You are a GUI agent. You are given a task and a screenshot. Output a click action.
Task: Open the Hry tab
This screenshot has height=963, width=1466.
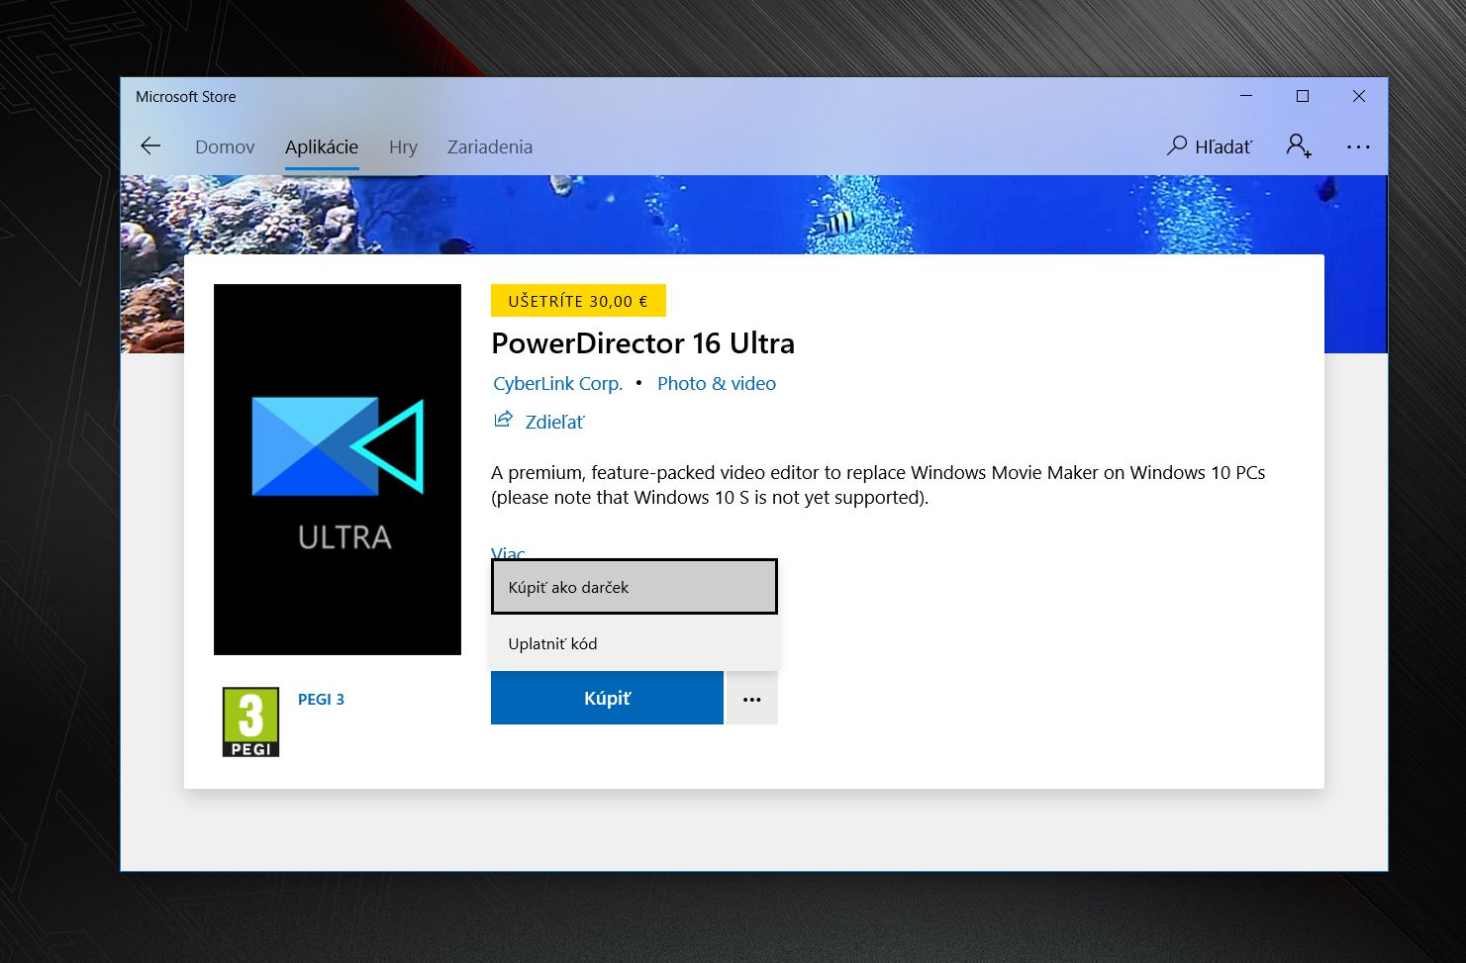click(403, 146)
